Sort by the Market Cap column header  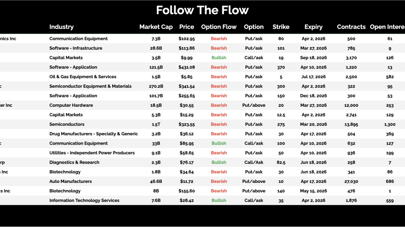click(156, 27)
